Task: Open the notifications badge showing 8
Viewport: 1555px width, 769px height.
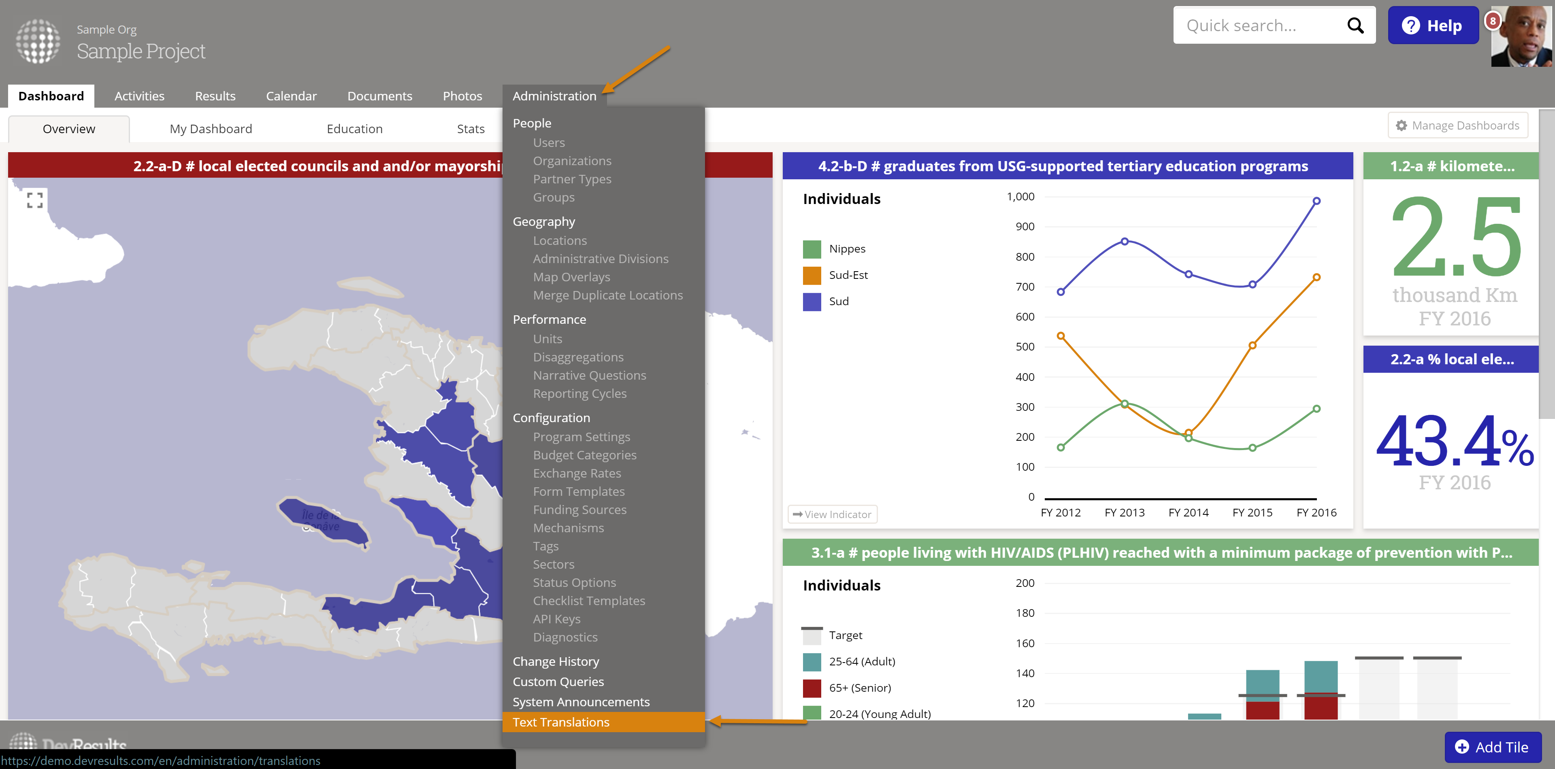Action: tap(1492, 21)
